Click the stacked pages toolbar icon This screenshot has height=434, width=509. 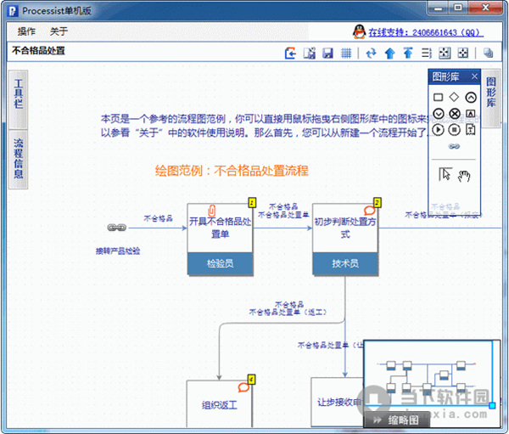point(488,53)
